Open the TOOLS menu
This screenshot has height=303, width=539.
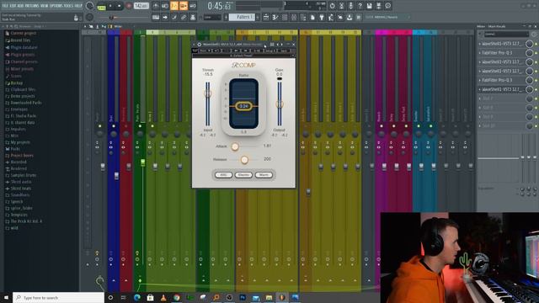coord(69,6)
